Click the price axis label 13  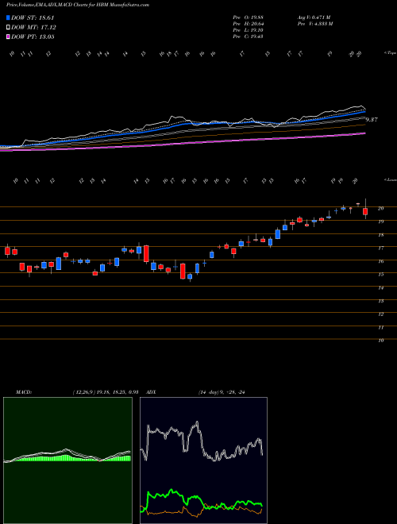[x=380, y=301]
